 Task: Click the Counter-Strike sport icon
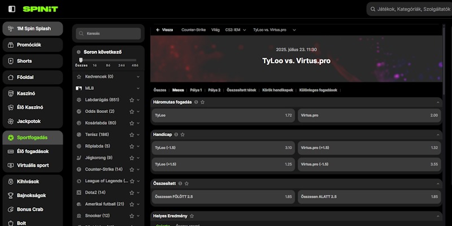coord(79,169)
